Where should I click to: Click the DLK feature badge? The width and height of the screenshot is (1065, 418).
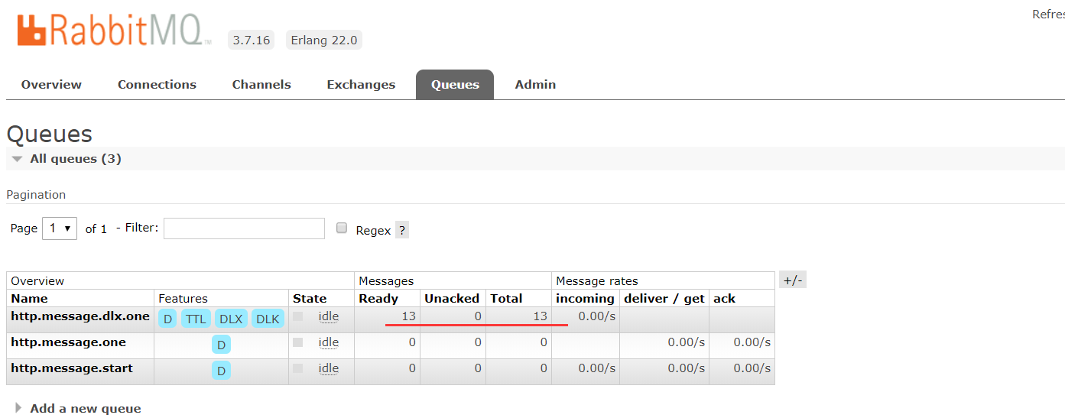[x=268, y=319]
